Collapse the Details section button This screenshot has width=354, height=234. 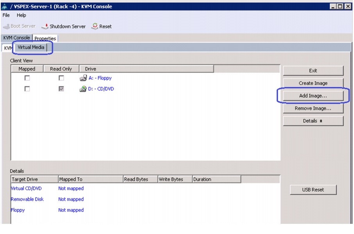click(x=313, y=121)
